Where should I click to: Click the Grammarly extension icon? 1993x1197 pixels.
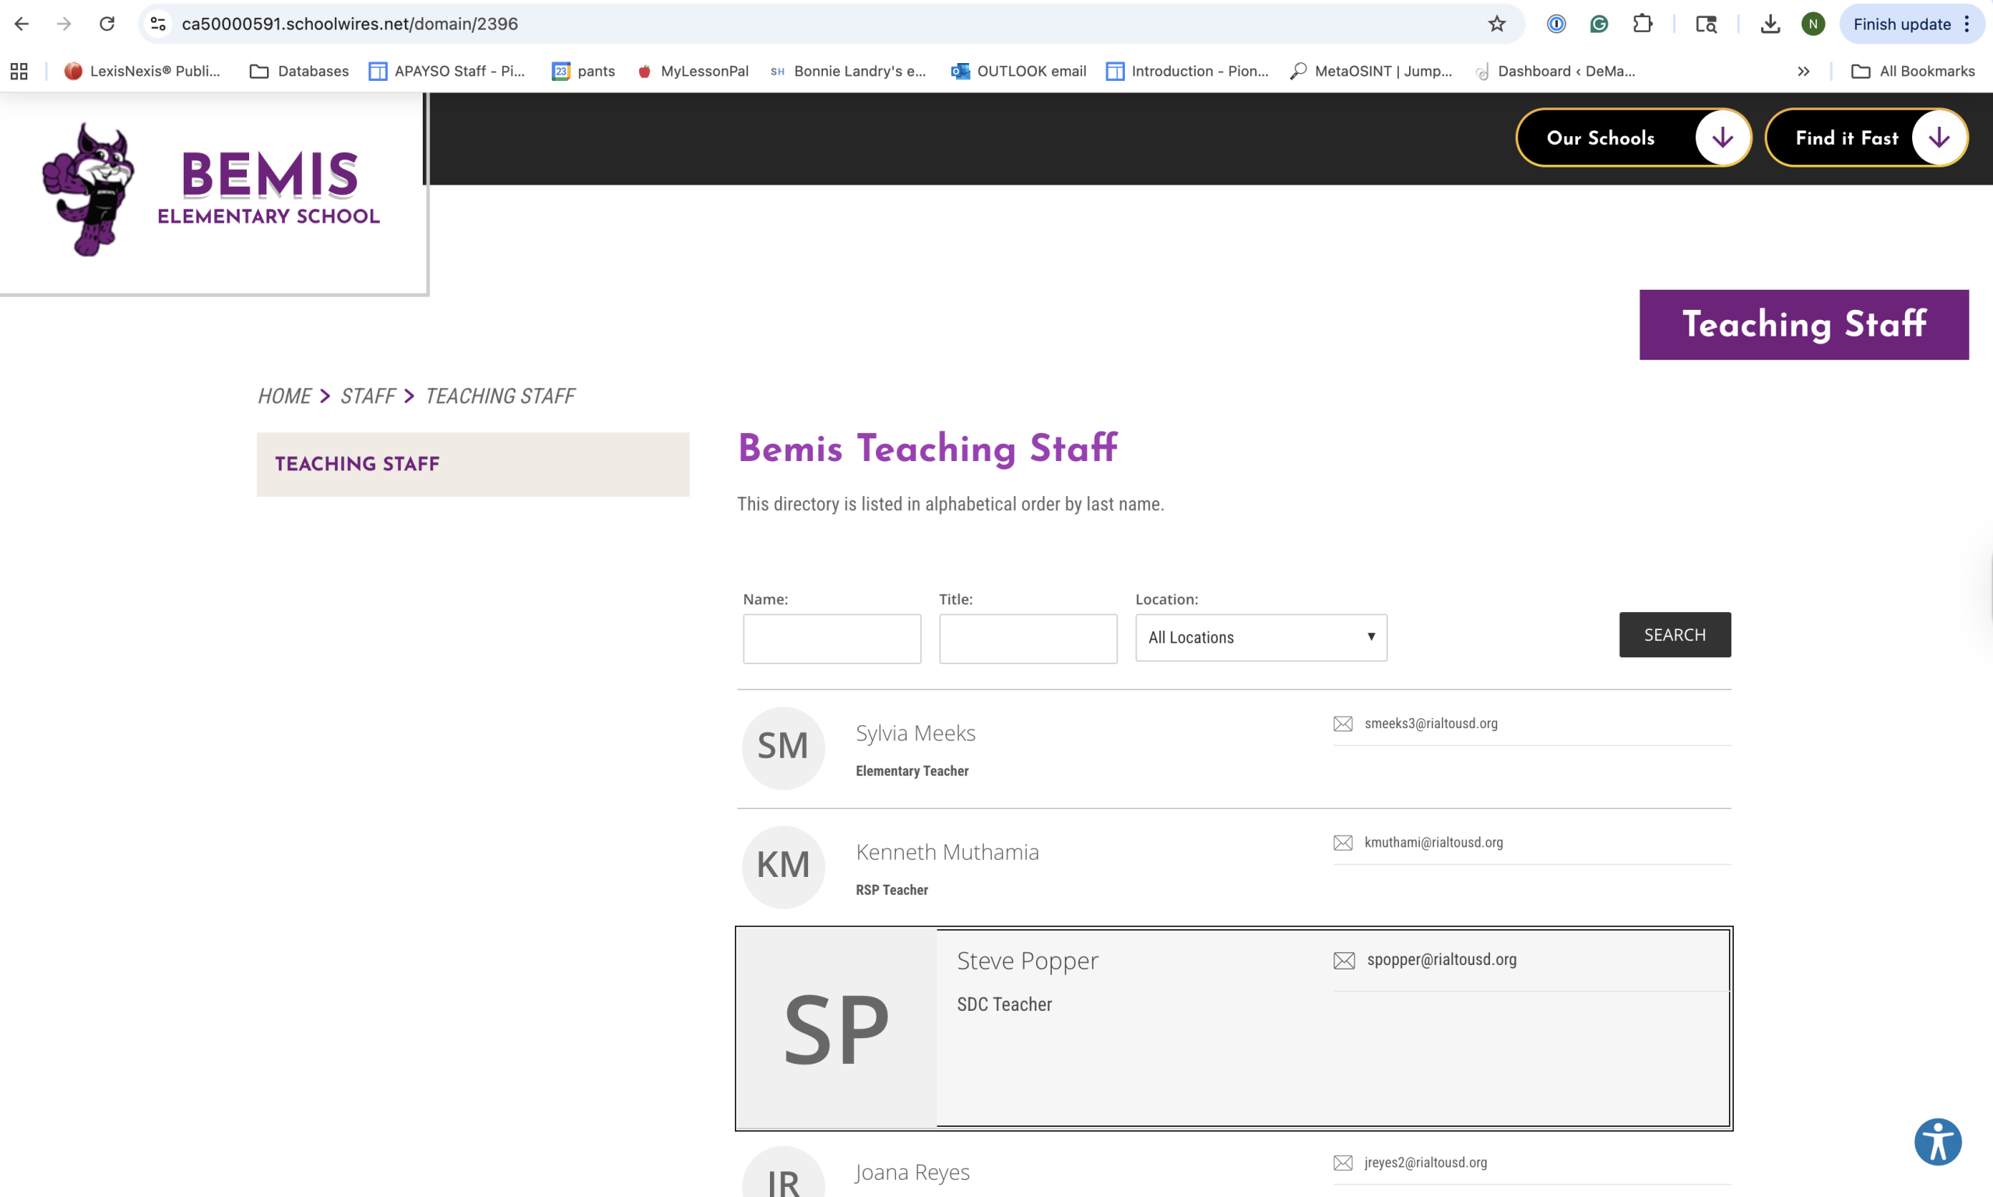click(x=1599, y=24)
